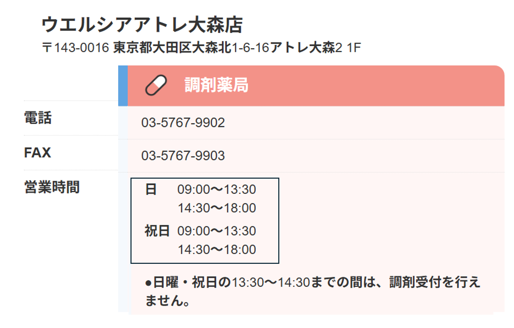The height and width of the screenshot is (328, 514).
Task: Click the 祝日 holiday label
Action: click(157, 231)
